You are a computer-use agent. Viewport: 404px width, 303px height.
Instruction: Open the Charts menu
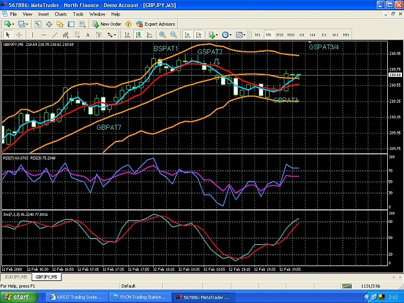pyautogui.click(x=61, y=14)
